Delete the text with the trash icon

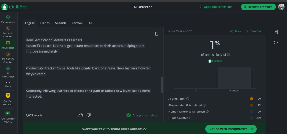tap(156, 34)
